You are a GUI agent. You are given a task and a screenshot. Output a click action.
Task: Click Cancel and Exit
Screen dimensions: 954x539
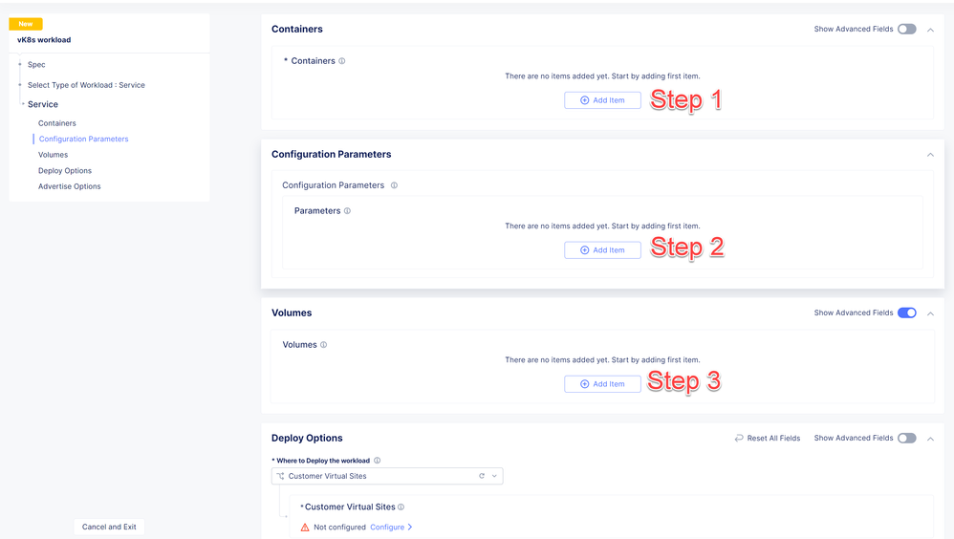[109, 527]
